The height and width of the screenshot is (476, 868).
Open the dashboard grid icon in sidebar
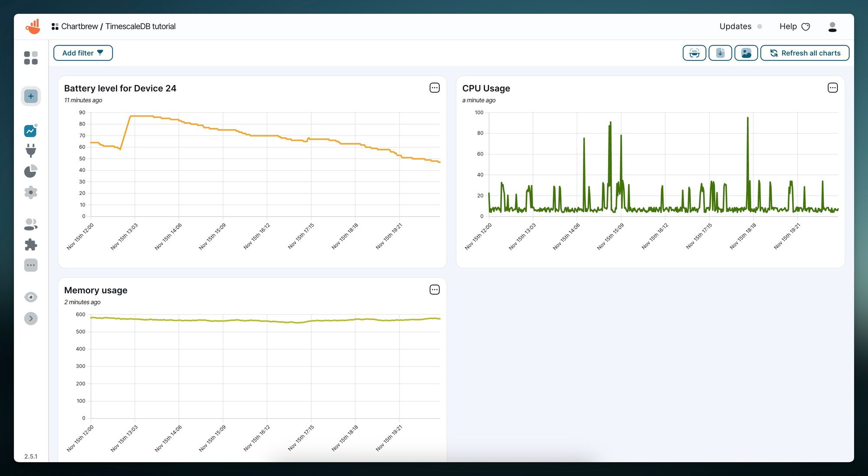coord(31,58)
